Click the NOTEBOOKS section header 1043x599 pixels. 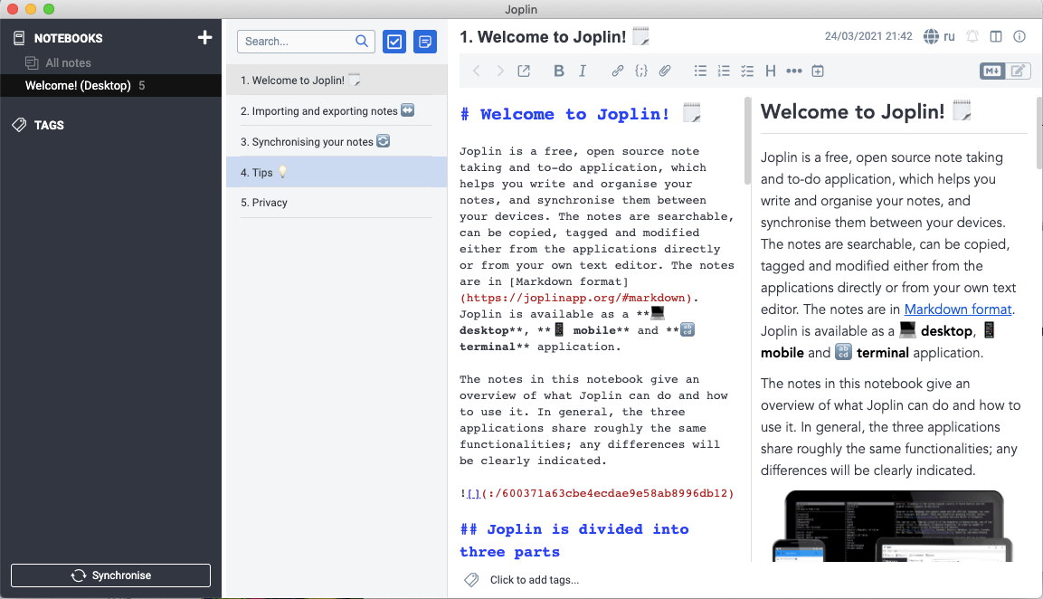coord(68,38)
